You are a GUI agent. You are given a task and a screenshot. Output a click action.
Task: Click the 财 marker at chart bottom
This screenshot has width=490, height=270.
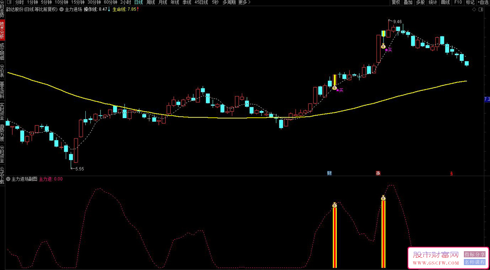pos(329,173)
